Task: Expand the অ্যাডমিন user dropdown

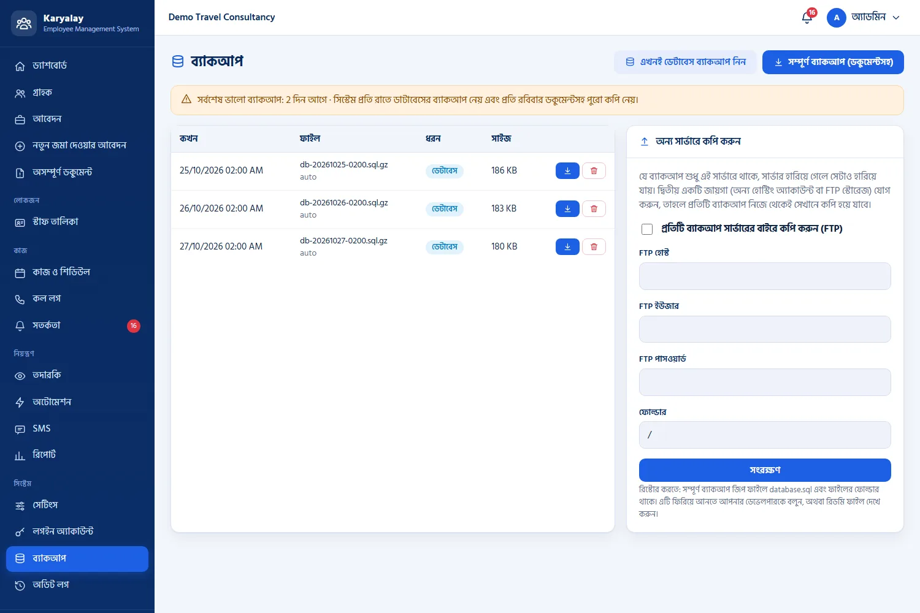Action: point(864,18)
